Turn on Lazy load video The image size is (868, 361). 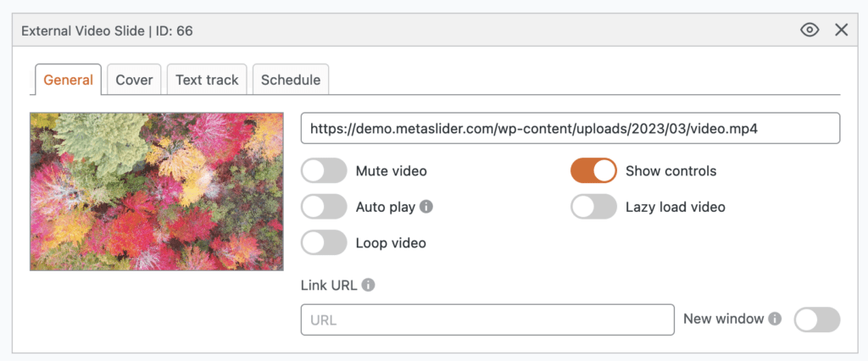(593, 206)
